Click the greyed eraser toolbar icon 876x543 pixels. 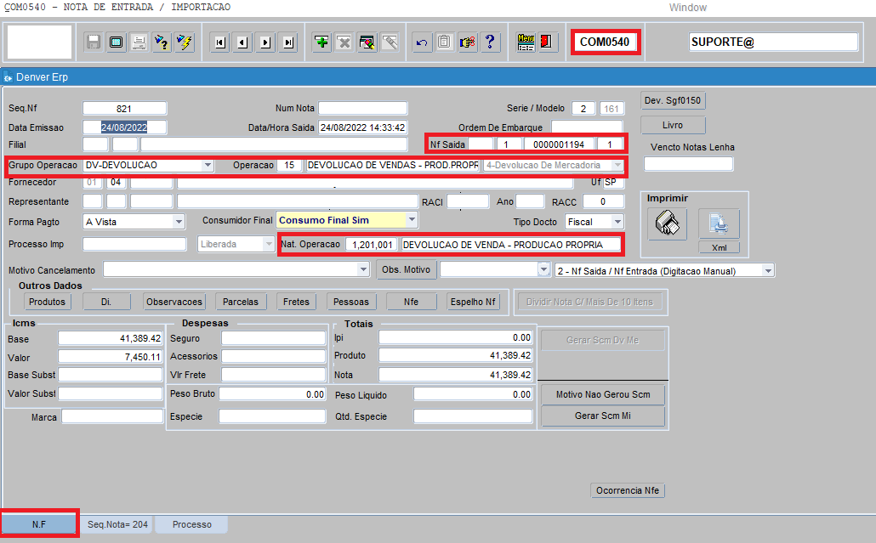pyautogui.click(x=390, y=42)
